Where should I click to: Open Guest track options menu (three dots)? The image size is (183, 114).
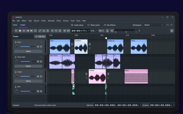tap(41, 72)
